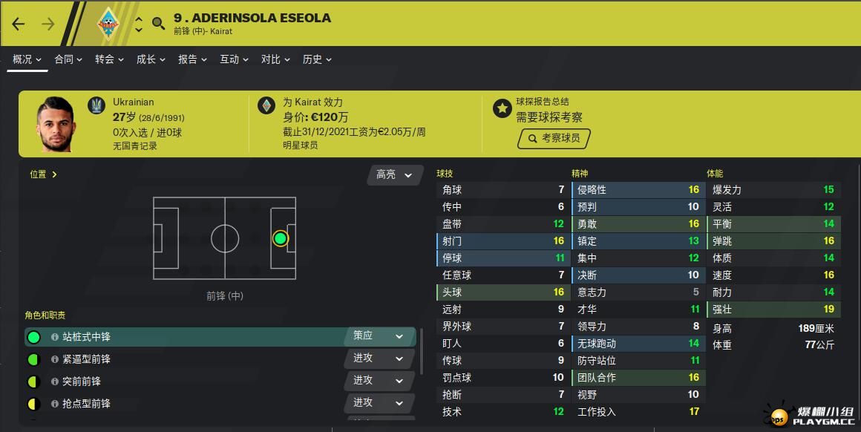Click the back arrow icon
The image size is (861, 432).
tap(19, 24)
